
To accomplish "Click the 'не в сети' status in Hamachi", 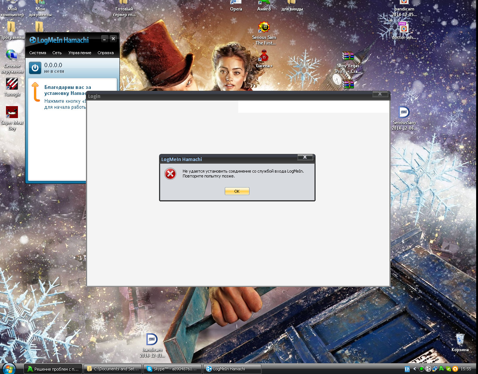I will [54, 71].
